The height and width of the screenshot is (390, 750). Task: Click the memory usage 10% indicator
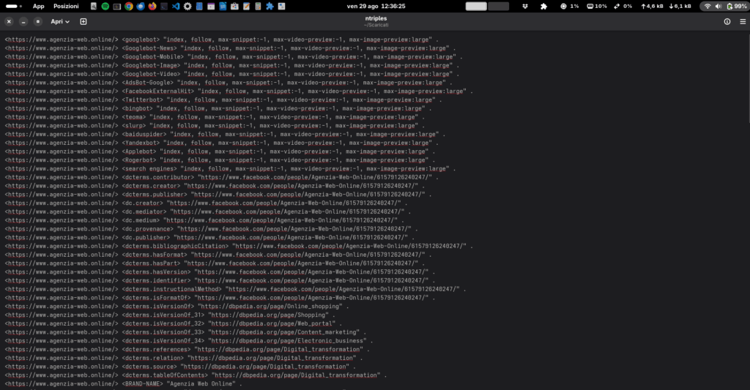pos(596,6)
